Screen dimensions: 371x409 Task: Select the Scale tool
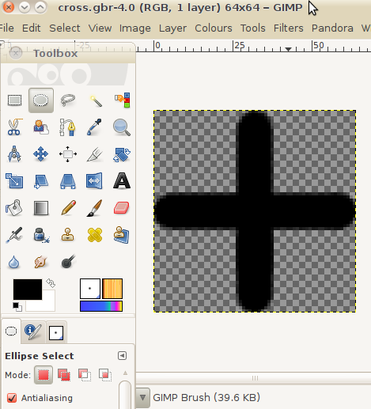click(x=14, y=181)
